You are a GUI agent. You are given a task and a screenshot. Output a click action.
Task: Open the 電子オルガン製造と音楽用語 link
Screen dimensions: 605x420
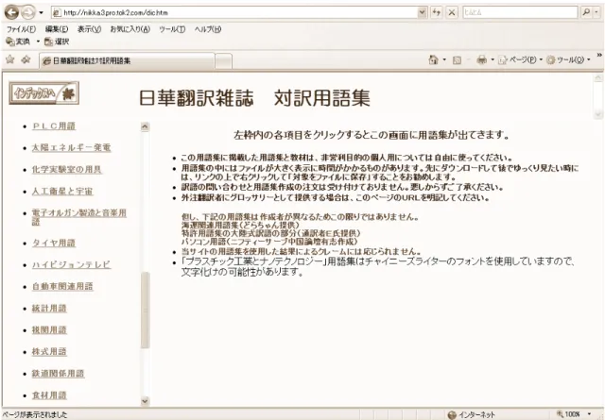click(79, 217)
